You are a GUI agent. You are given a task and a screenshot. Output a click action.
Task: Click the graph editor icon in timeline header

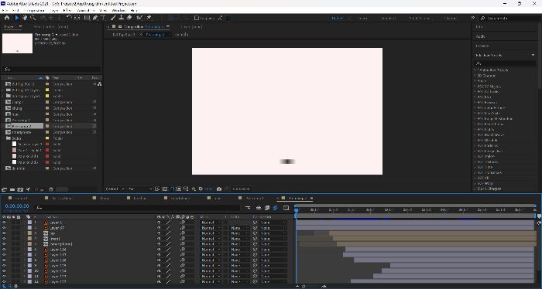286,208
